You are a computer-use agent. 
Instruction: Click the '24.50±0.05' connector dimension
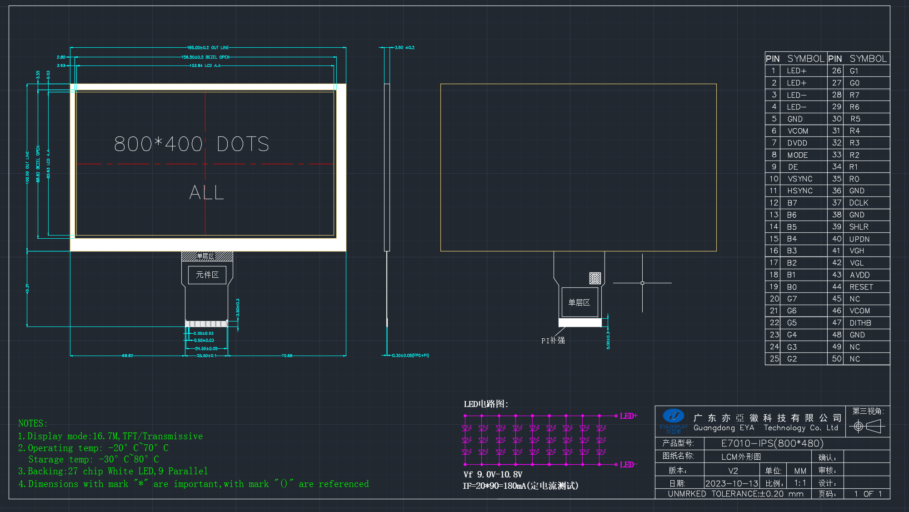pos(206,349)
